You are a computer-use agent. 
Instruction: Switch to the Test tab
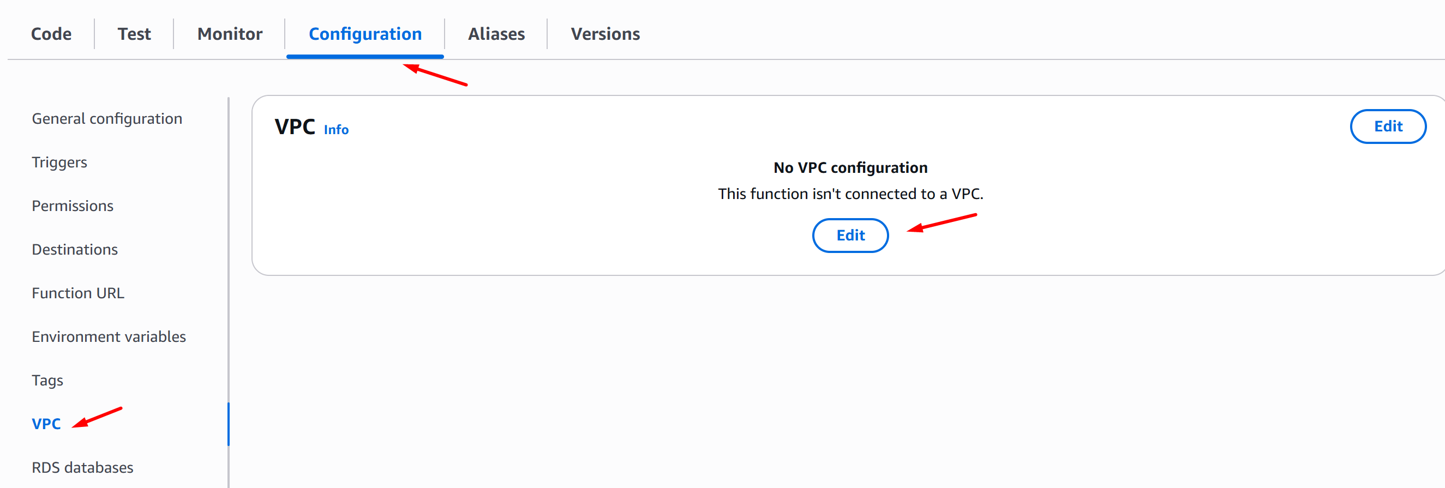pos(134,34)
